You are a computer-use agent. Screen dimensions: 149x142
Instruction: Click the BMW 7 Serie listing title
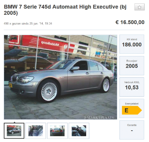pyautogui.click(x=65, y=10)
